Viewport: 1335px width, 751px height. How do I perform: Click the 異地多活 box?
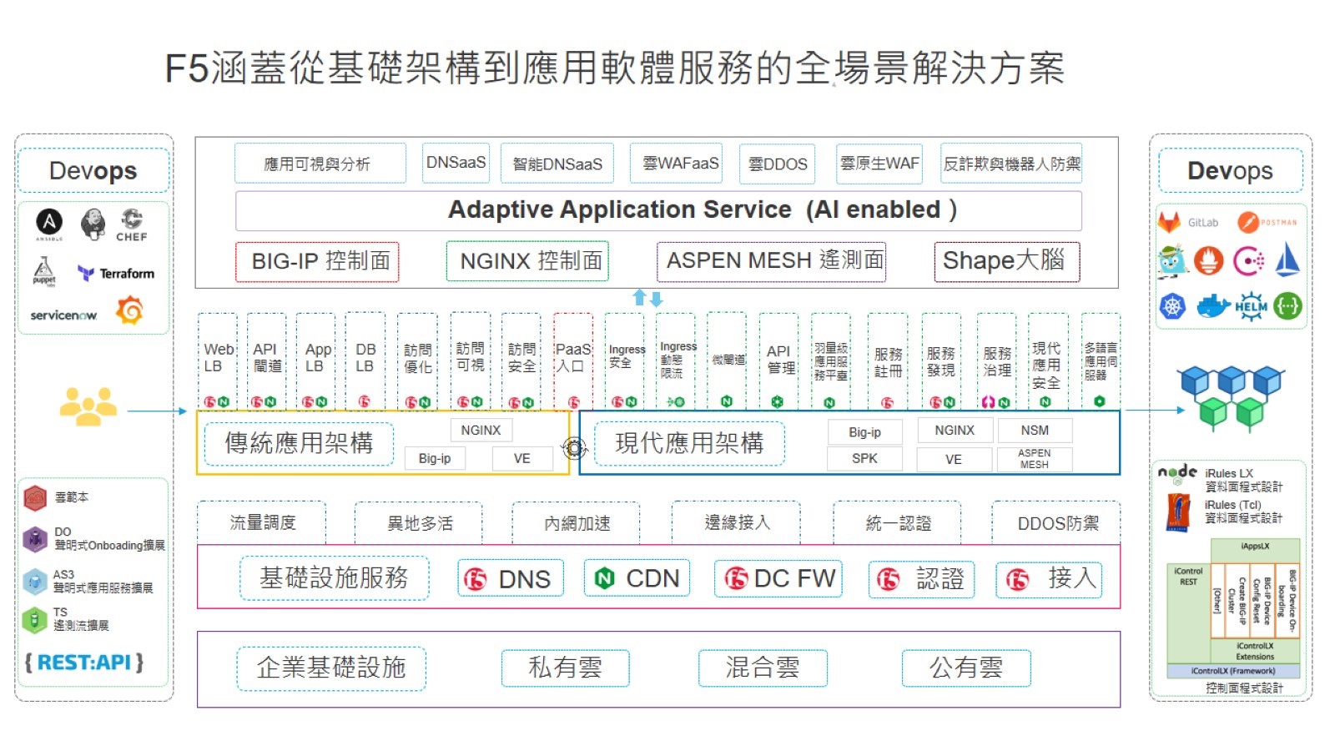[419, 523]
